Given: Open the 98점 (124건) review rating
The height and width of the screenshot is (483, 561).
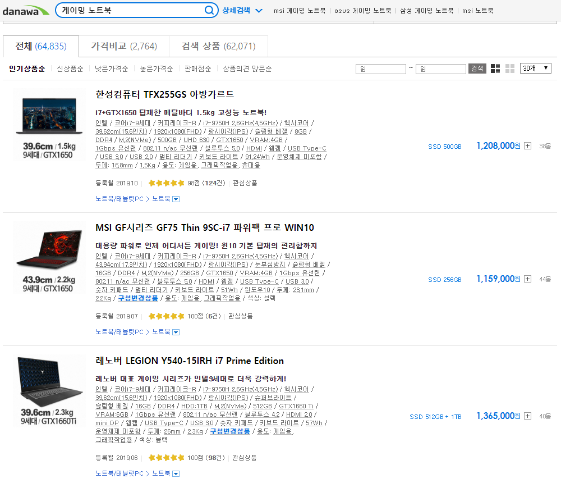Looking at the screenshot, I should point(187,183).
